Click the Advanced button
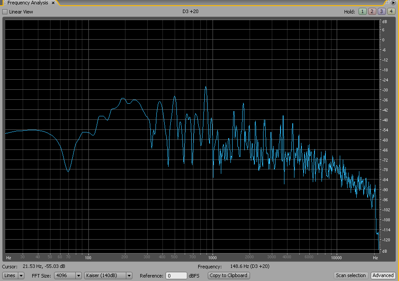The image size is (399, 281). coord(383,275)
